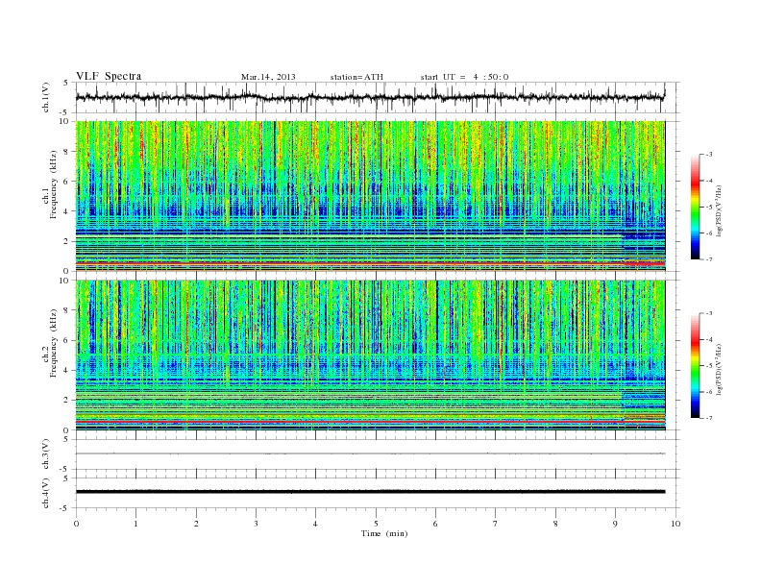Click the "VLF Spectra" title text
761x588 pixels.
point(109,76)
